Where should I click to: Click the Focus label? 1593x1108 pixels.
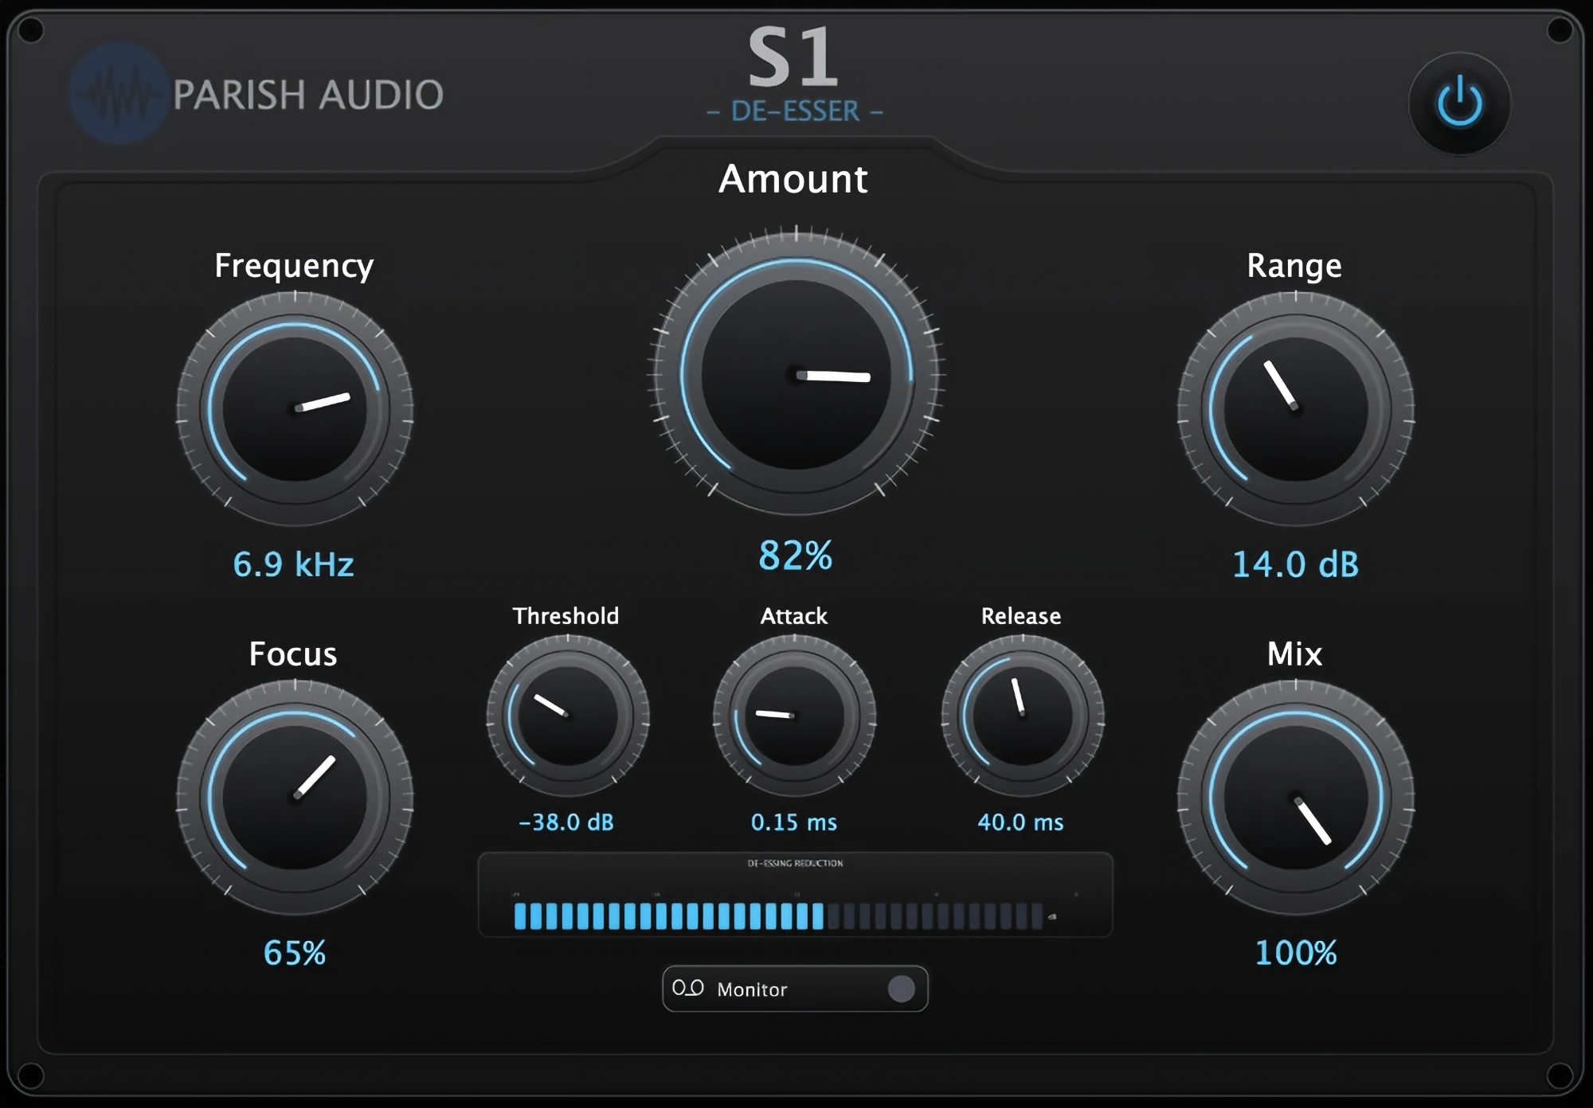293,653
